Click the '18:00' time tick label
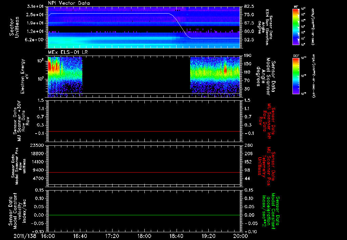 [144, 236]
